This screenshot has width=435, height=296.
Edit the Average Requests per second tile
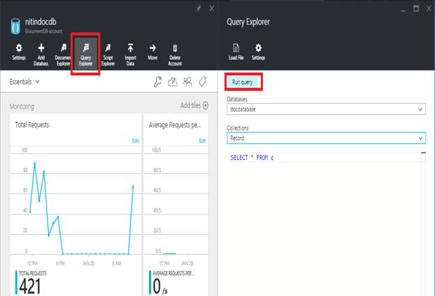(203, 141)
